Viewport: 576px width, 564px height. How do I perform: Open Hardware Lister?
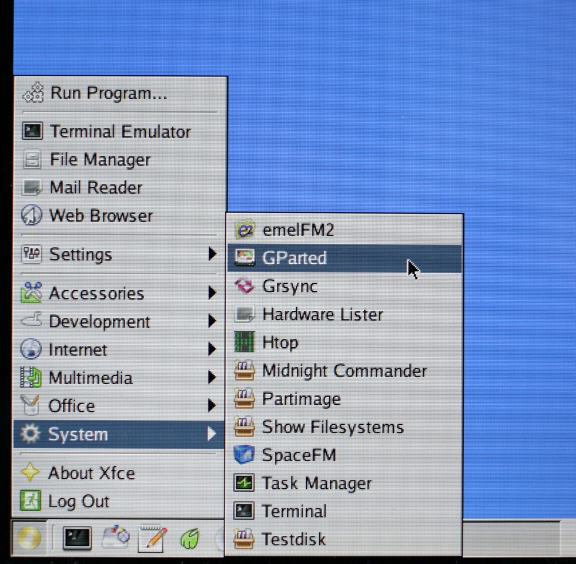pos(322,314)
